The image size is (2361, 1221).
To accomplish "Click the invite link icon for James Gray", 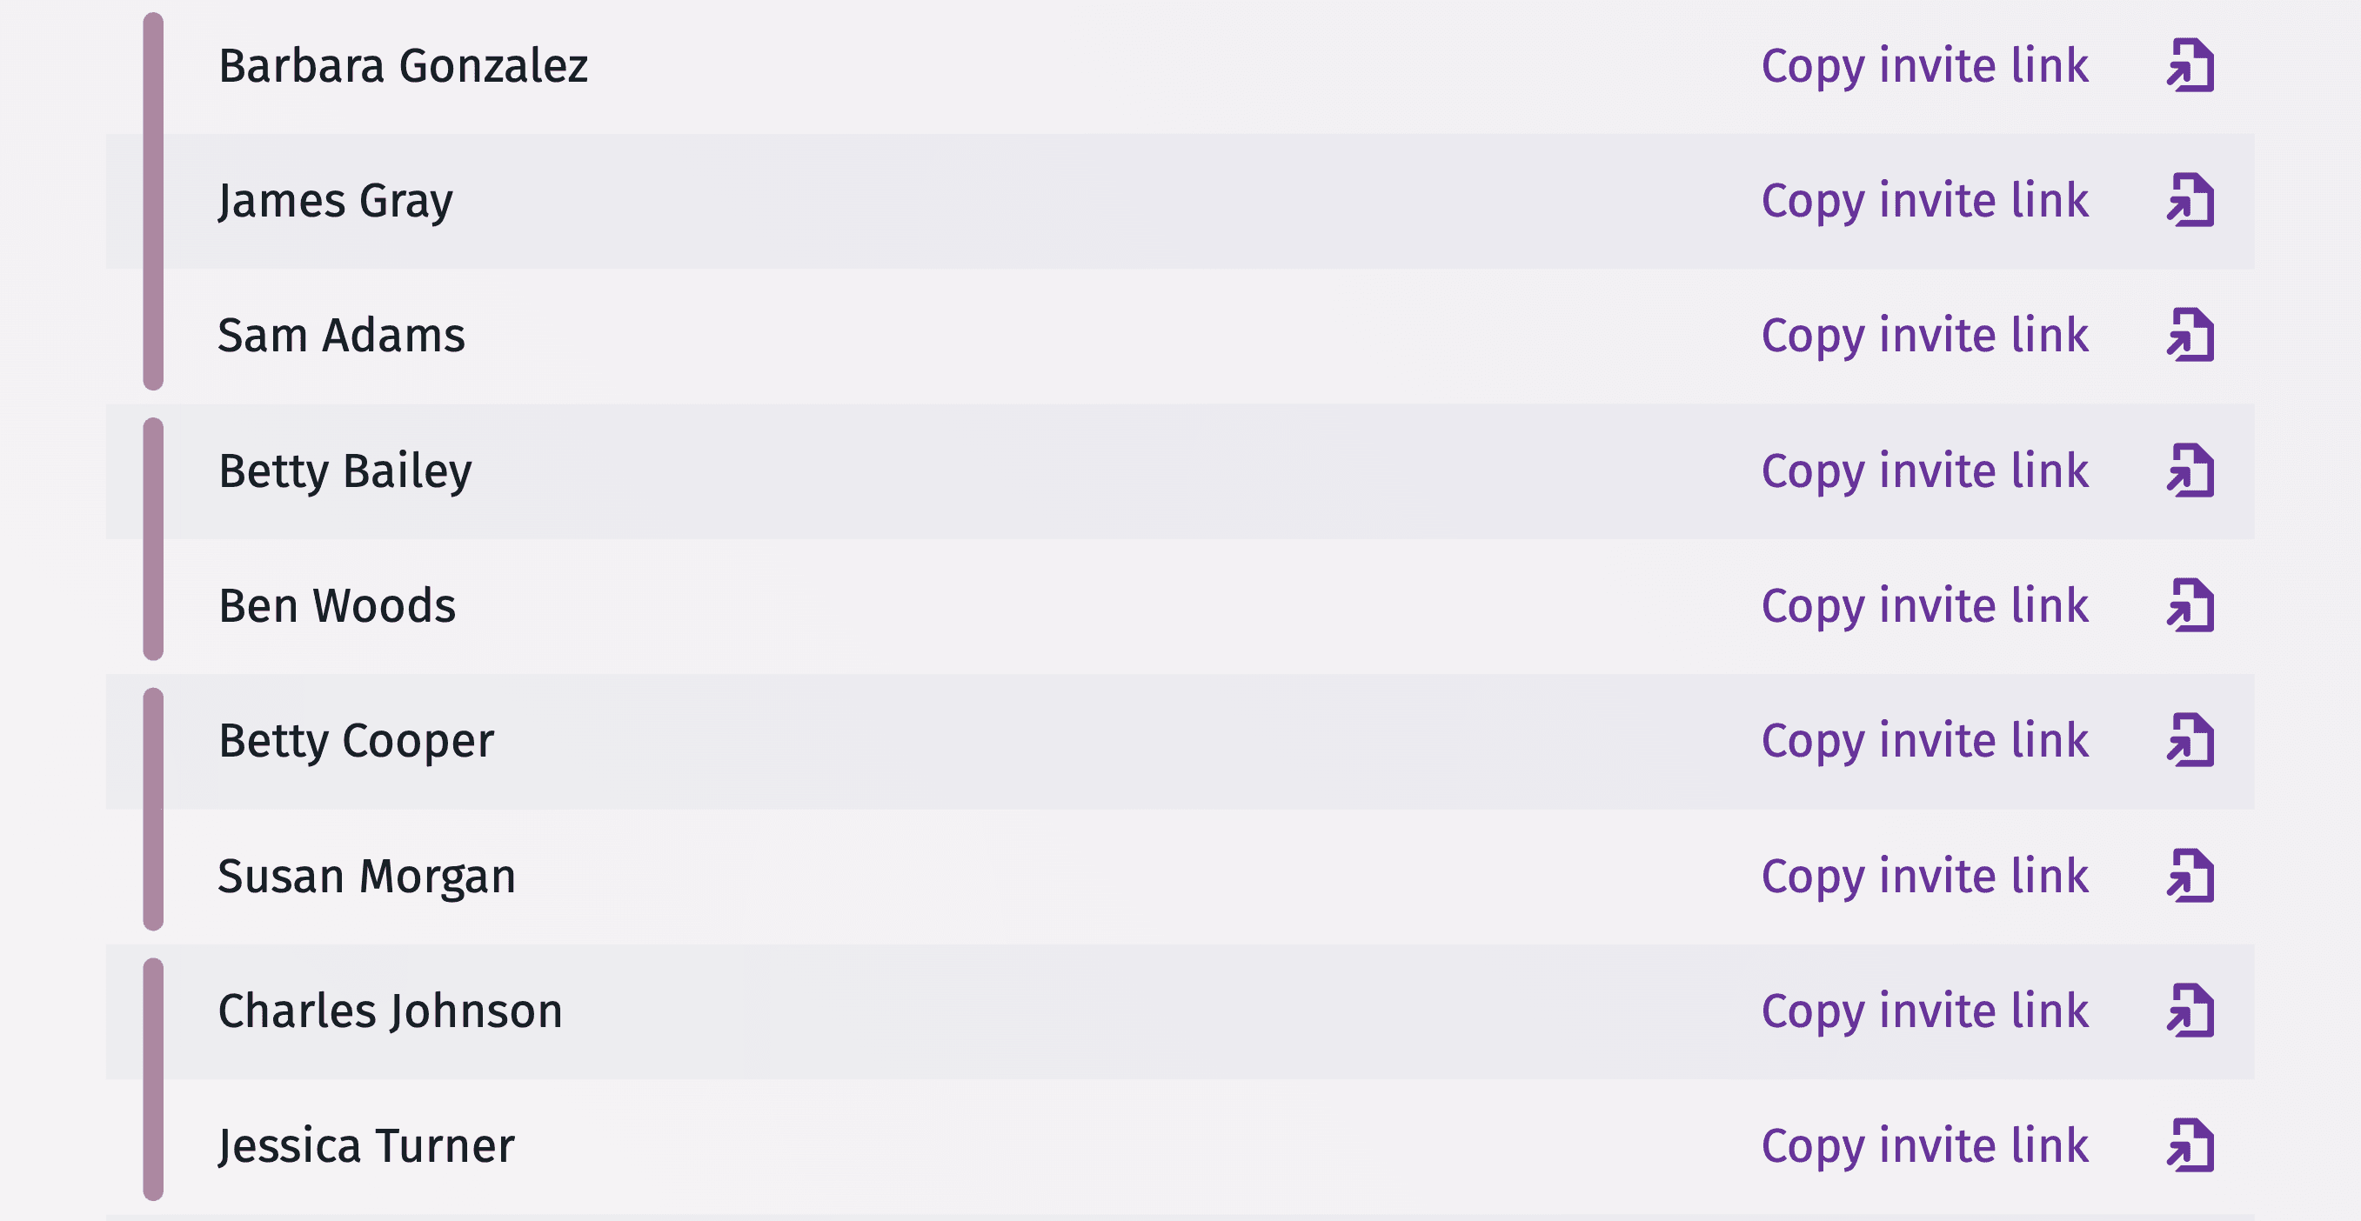I will pyautogui.click(x=2194, y=199).
